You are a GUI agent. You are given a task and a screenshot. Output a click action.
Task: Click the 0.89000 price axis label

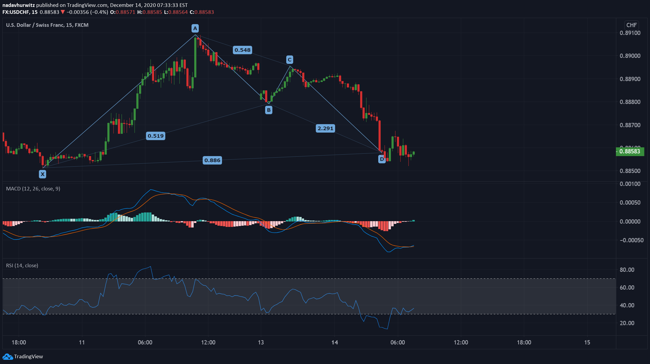tap(630, 56)
